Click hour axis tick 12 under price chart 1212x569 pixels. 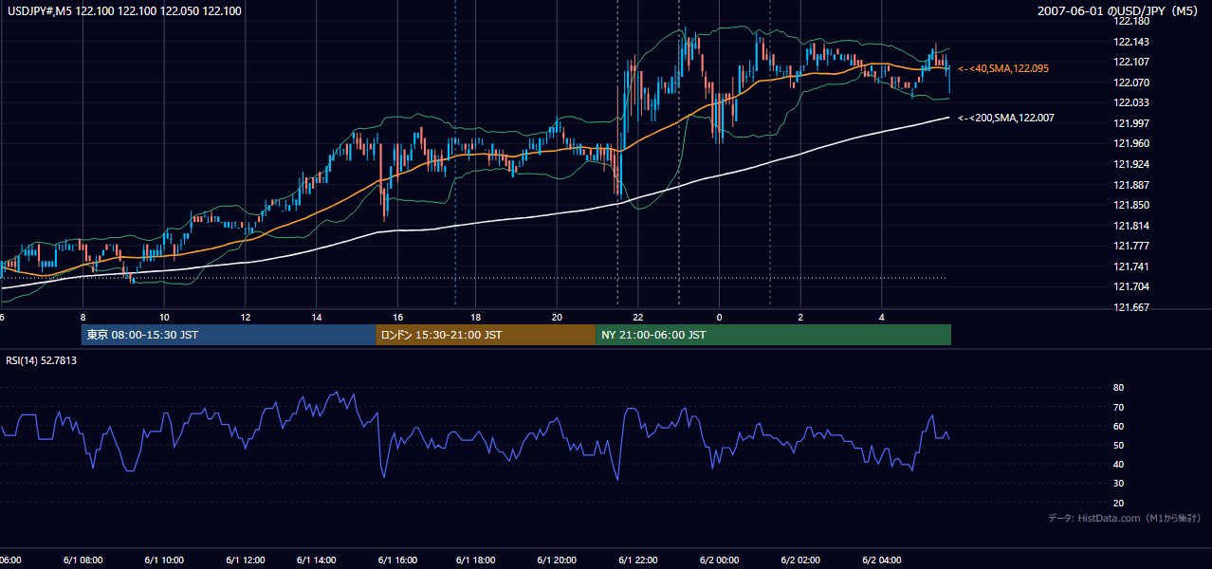(246, 317)
